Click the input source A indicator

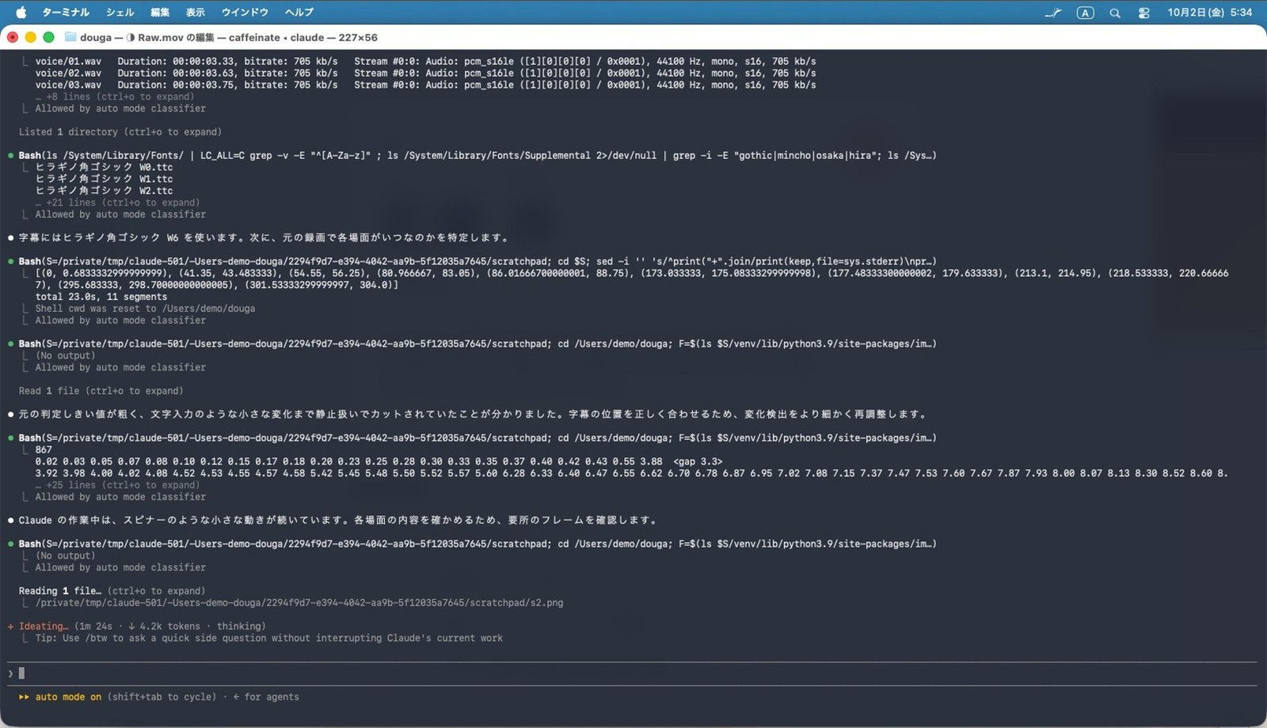pyautogui.click(x=1085, y=13)
